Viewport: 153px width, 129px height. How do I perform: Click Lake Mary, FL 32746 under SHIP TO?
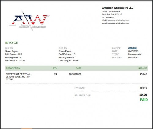click(69, 61)
